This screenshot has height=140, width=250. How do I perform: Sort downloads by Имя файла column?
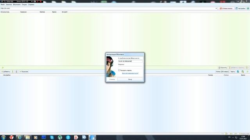coord(7,75)
